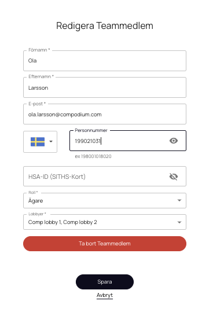The image size is (213, 312).
Task: Show the Personnummer with the eye icon
Action: click(174, 141)
